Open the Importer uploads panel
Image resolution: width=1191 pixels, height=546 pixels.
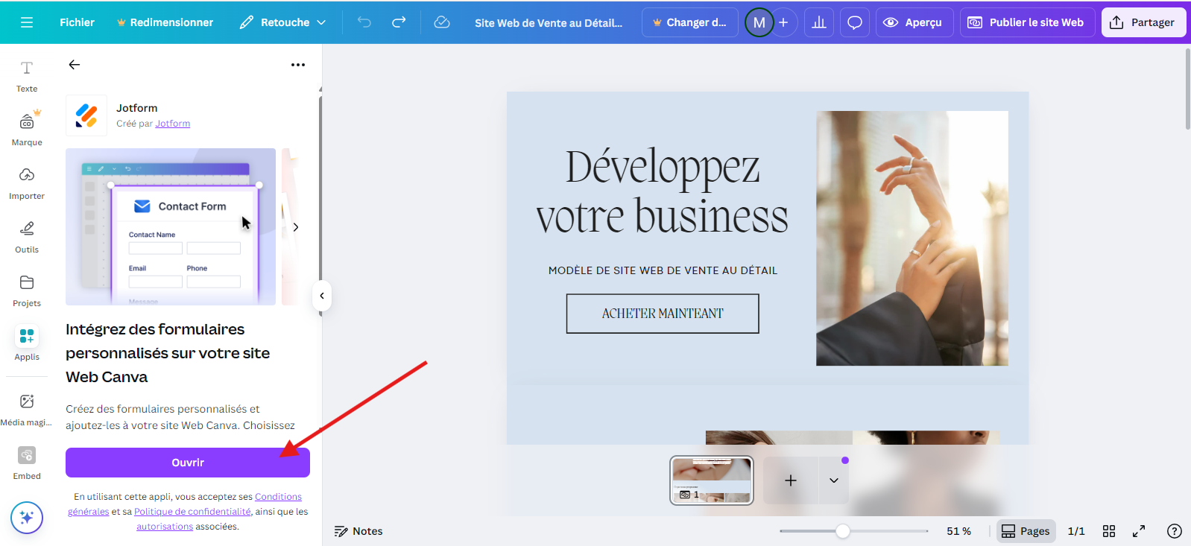27,183
